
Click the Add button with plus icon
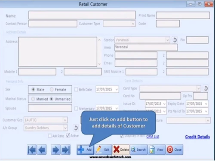click(85, 149)
